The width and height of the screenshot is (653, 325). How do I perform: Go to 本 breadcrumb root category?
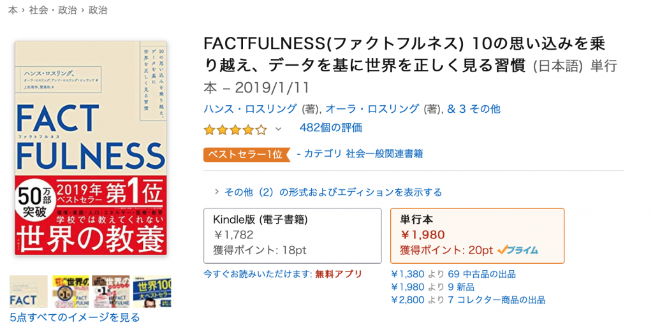point(13,10)
